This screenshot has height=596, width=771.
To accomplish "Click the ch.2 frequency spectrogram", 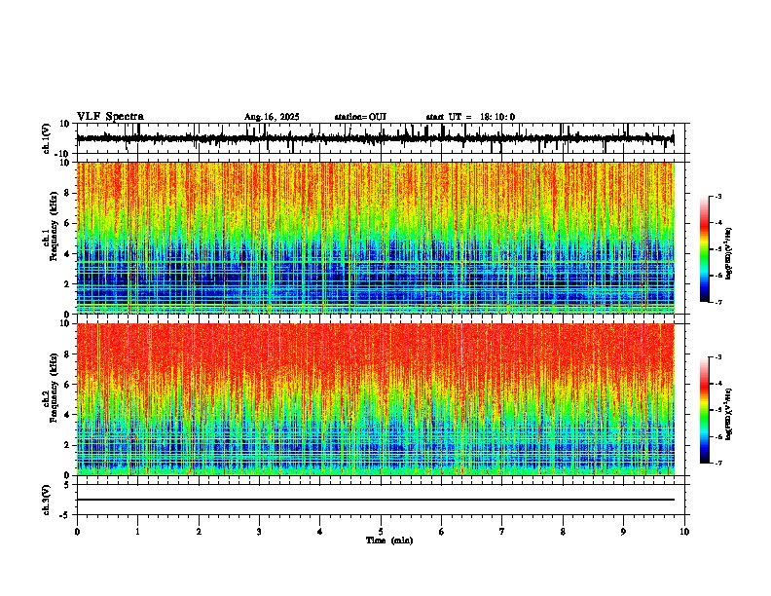I will [376, 399].
